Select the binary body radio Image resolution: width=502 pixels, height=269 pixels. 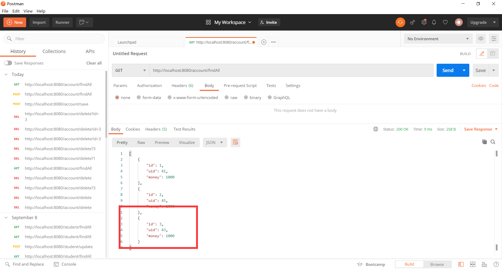tap(246, 97)
